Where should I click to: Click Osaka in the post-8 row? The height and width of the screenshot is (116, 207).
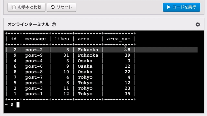pyautogui.click(x=85, y=72)
